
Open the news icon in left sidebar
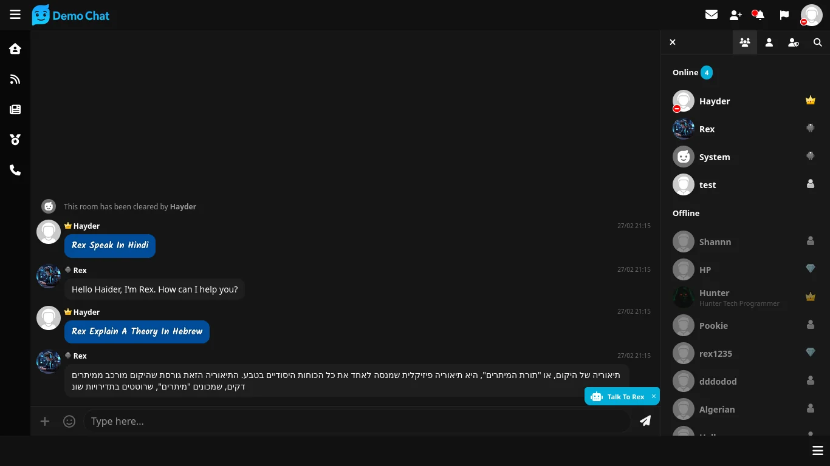15,110
